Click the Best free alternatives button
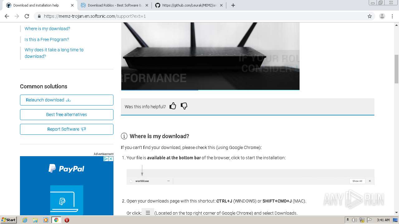399x224 pixels. pyautogui.click(x=67, y=114)
